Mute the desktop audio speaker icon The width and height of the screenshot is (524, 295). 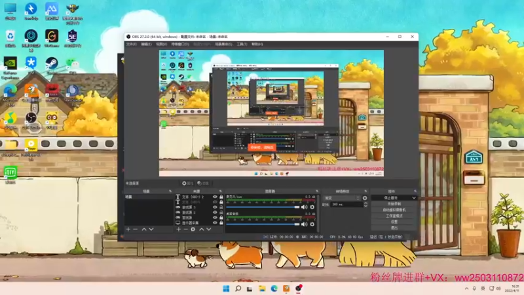point(304,224)
